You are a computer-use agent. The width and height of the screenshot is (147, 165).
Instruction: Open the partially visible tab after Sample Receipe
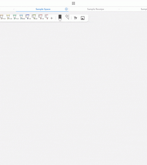pos(144,9)
